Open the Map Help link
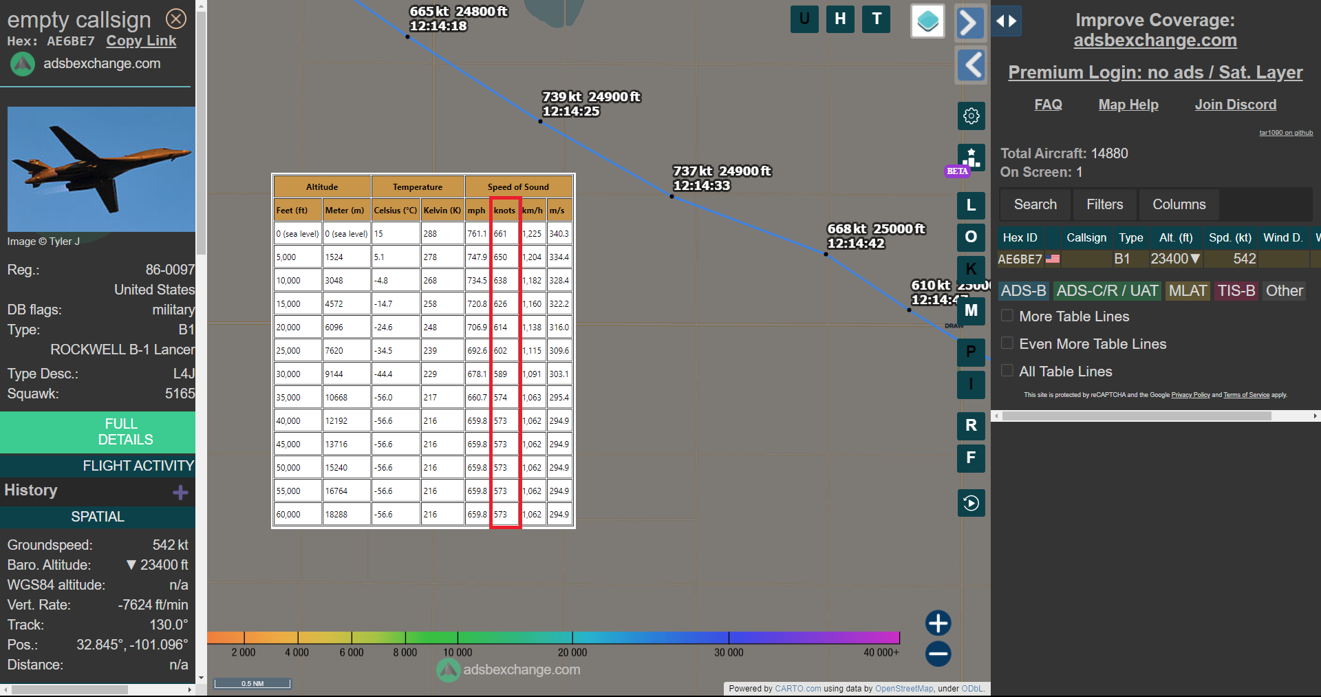The height and width of the screenshot is (697, 1321). point(1128,105)
